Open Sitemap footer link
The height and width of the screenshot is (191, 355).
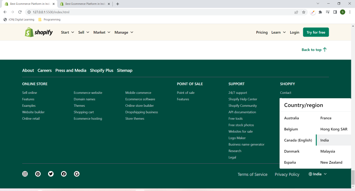(125, 71)
